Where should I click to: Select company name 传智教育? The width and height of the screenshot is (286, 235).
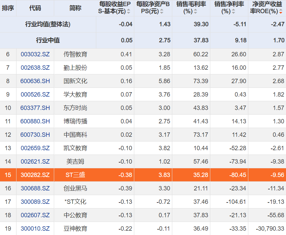(x=75, y=54)
